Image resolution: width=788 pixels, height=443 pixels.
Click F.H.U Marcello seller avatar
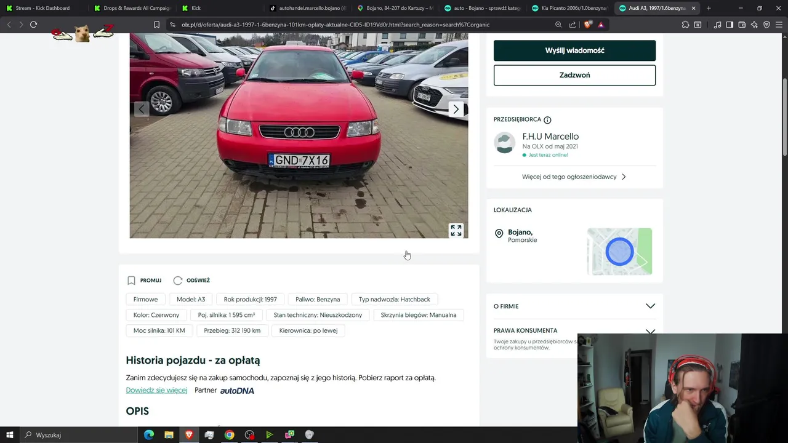click(x=504, y=143)
